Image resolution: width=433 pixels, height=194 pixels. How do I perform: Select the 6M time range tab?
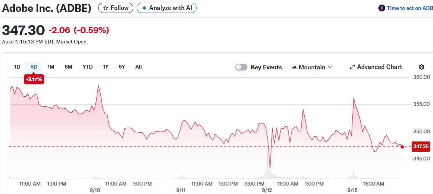pos(68,67)
